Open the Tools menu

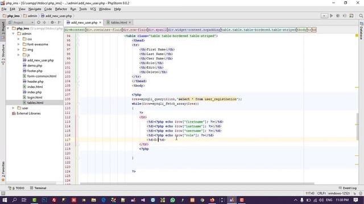pos(83,9)
